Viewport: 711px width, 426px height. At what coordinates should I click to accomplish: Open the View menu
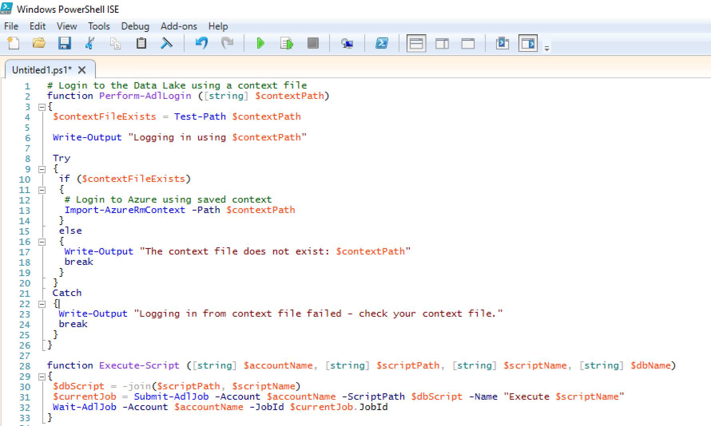click(67, 26)
